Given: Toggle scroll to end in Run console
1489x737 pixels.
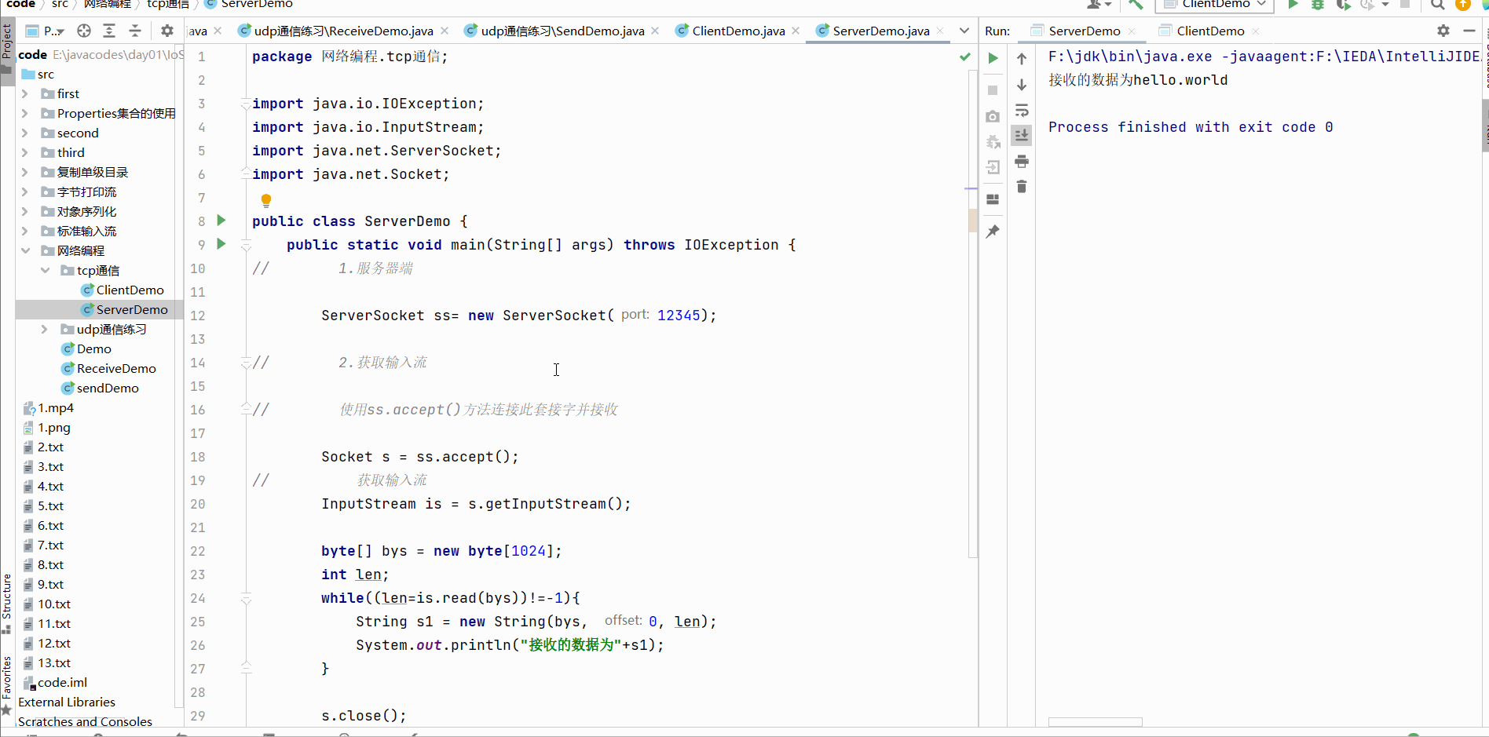Looking at the screenshot, I should click(x=1022, y=135).
